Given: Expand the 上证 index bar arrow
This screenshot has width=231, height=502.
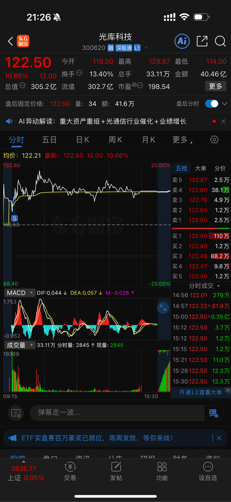Looking at the screenshot, I should point(23,462).
